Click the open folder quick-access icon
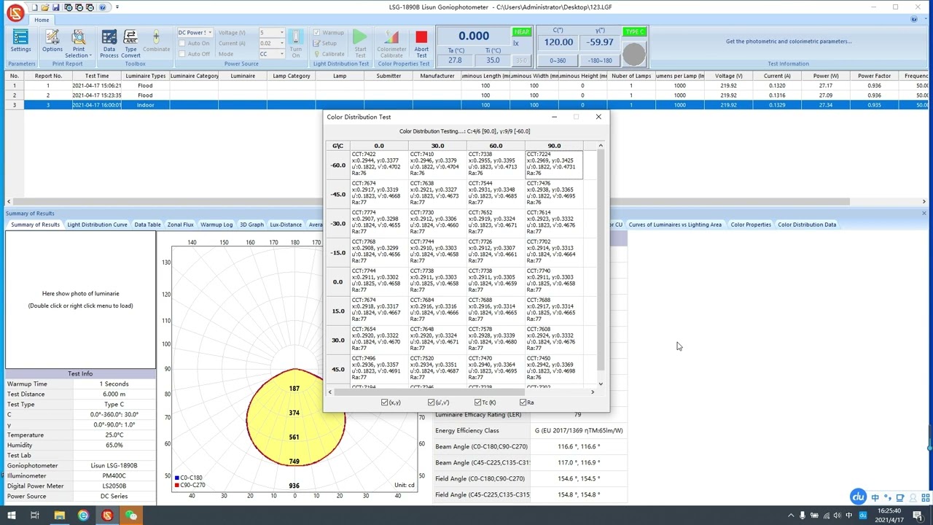Viewport: 933px width, 525px height. pos(45,7)
